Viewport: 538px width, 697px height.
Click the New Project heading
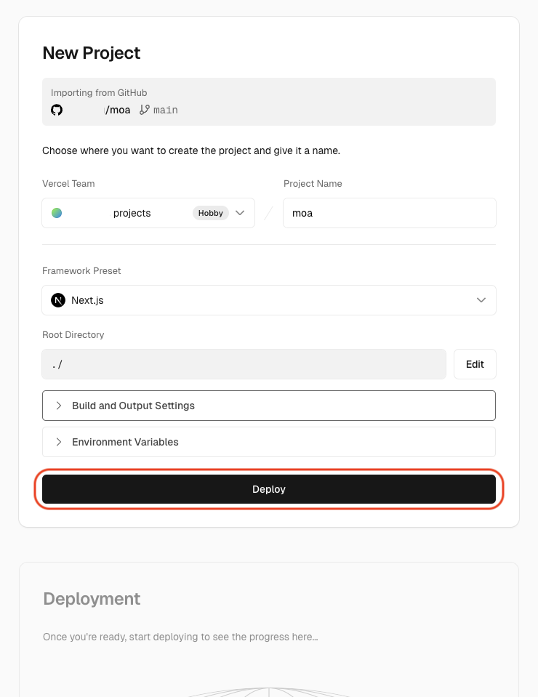tap(91, 53)
